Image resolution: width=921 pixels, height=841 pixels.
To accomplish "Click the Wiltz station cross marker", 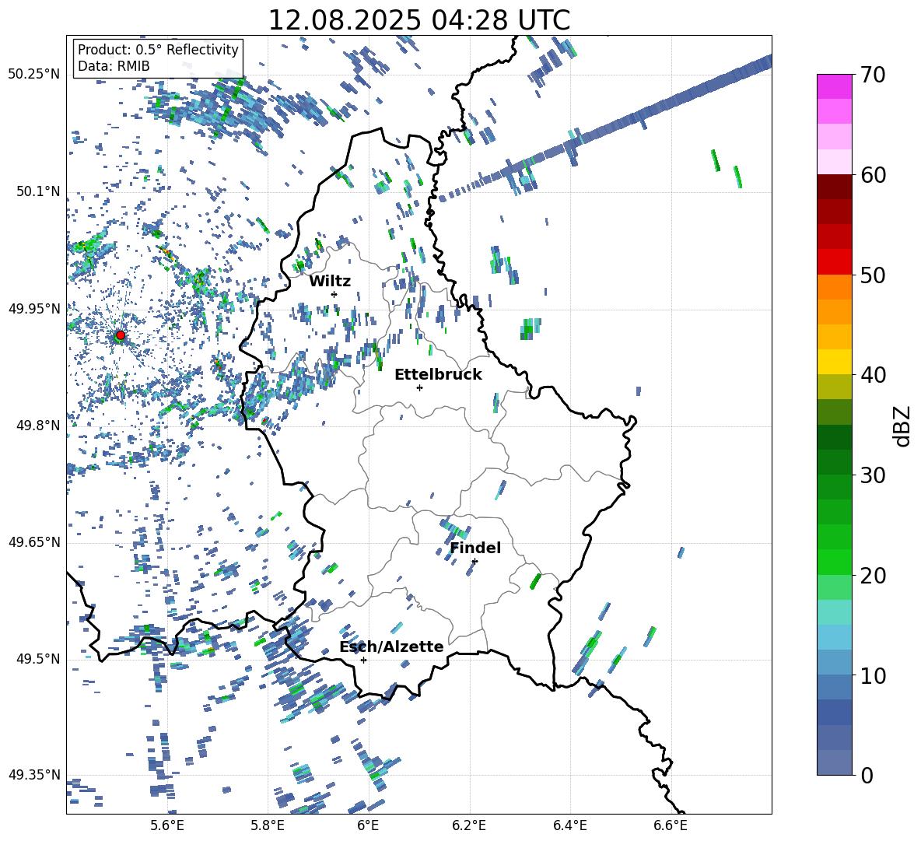I will pyautogui.click(x=334, y=294).
